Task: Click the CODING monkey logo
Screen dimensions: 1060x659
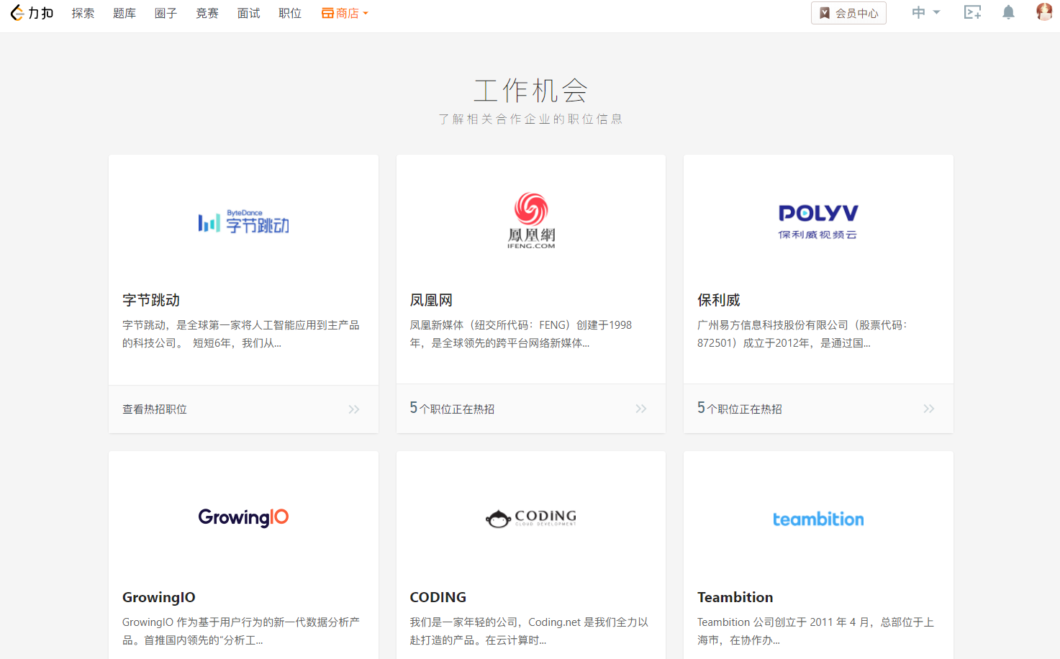Action: [531, 517]
